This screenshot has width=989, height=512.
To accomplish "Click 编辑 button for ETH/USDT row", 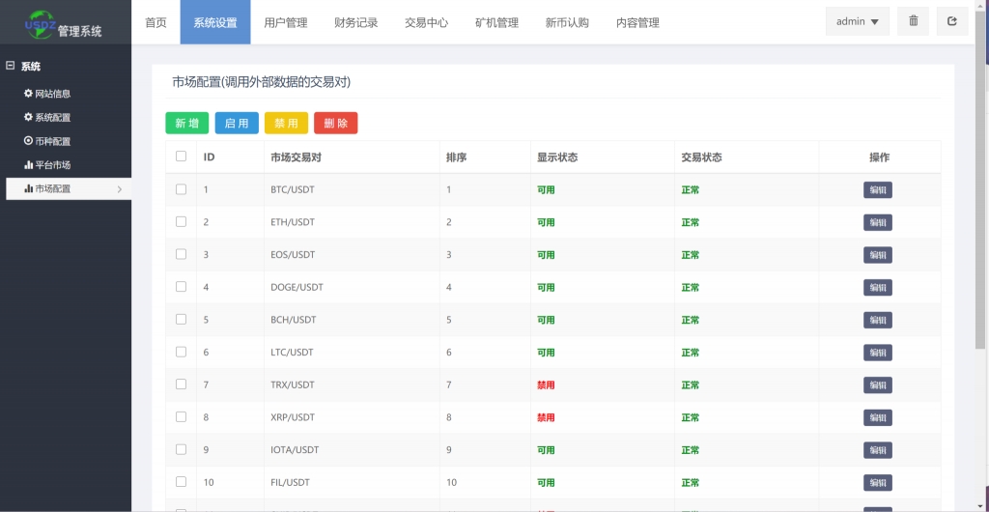I will coord(877,223).
